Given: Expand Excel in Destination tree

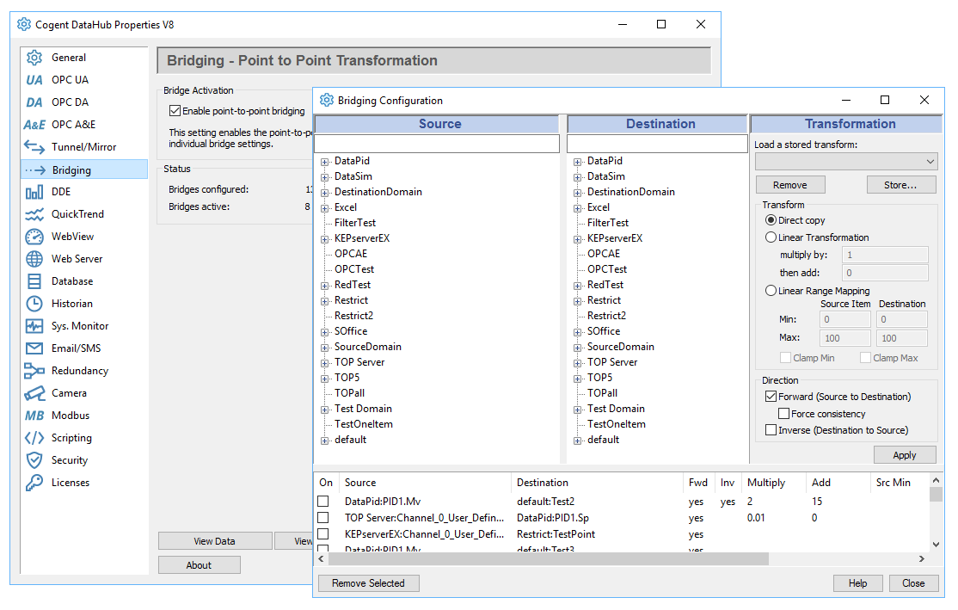Looking at the screenshot, I should tap(577, 208).
